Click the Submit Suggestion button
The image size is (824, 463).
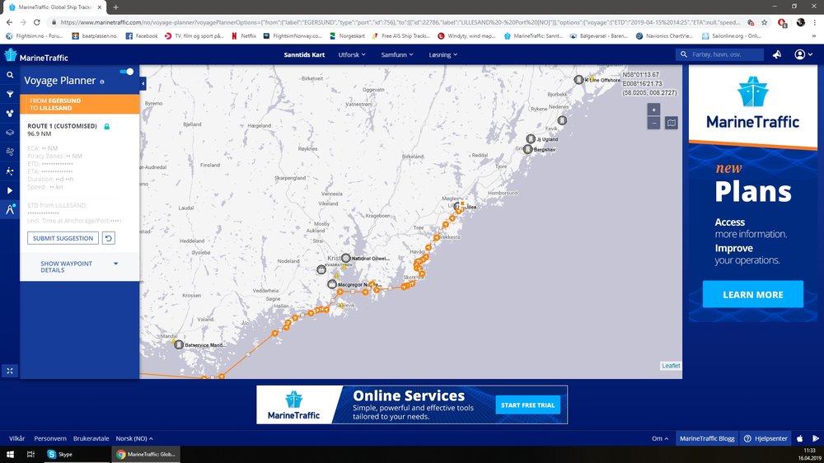coord(63,238)
